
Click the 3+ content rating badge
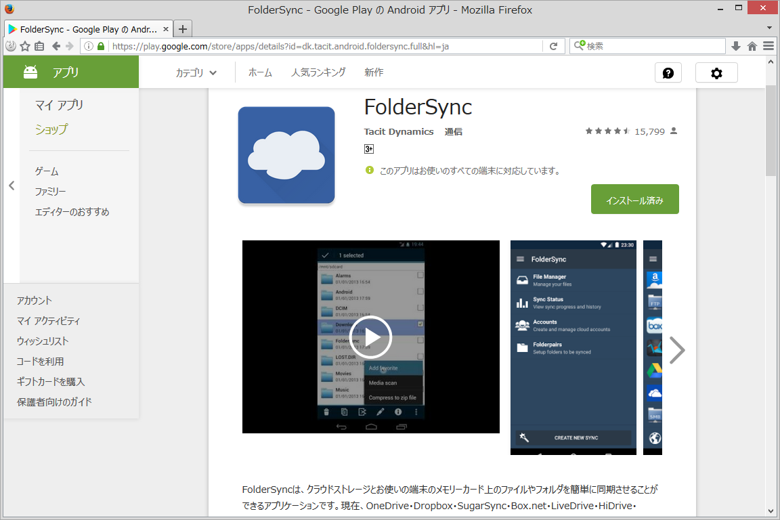[368, 149]
